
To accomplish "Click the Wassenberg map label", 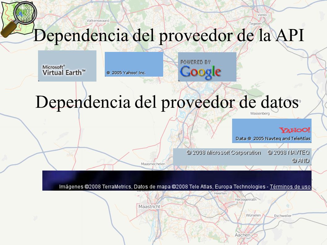I will pyautogui.click(x=260, y=113).
